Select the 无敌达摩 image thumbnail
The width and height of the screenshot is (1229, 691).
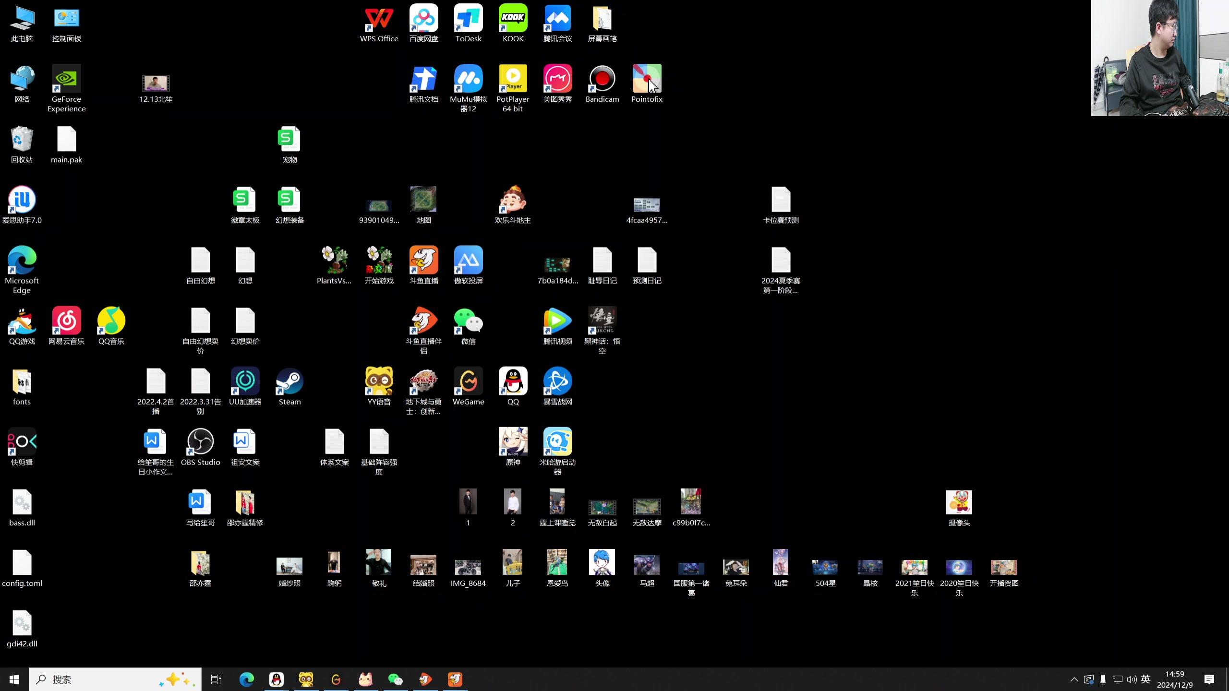tap(647, 512)
